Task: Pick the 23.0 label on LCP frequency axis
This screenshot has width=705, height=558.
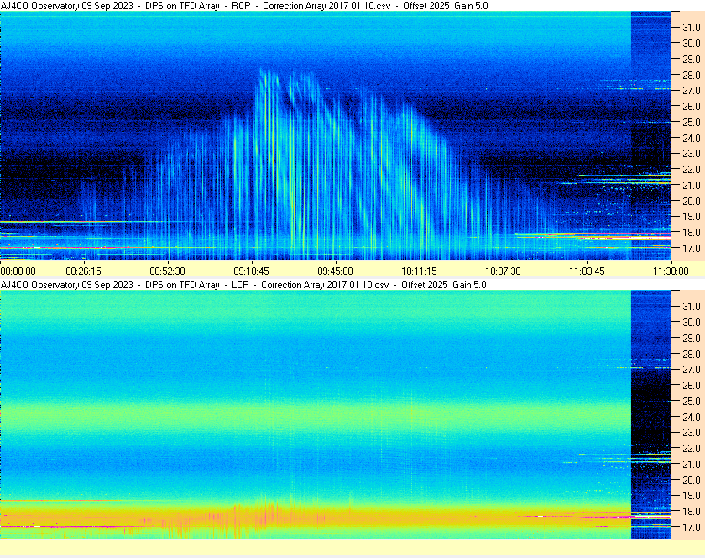Action: tap(692, 433)
